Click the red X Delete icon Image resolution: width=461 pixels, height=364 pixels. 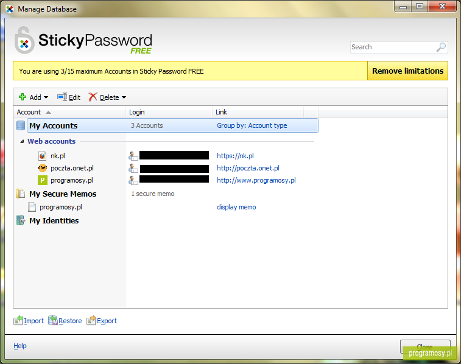click(93, 97)
